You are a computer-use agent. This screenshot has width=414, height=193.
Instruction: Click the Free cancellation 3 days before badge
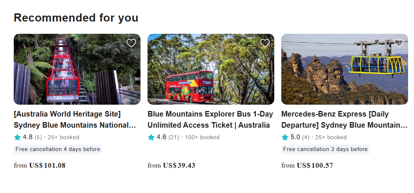point(325,149)
